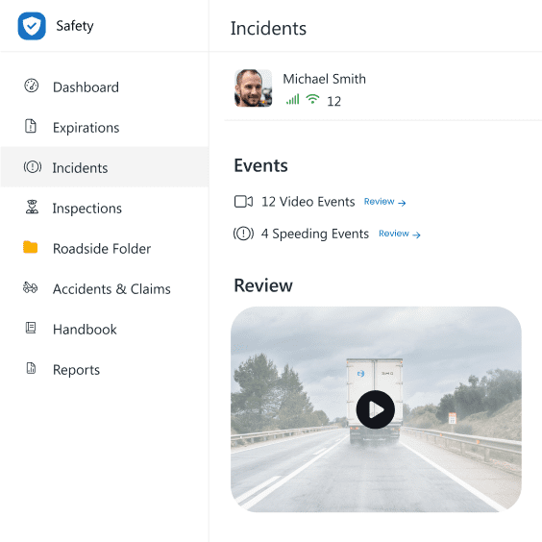Review the 12 Video Events link
The height and width of the screenshot is (542, 542).
pos(384,202)
